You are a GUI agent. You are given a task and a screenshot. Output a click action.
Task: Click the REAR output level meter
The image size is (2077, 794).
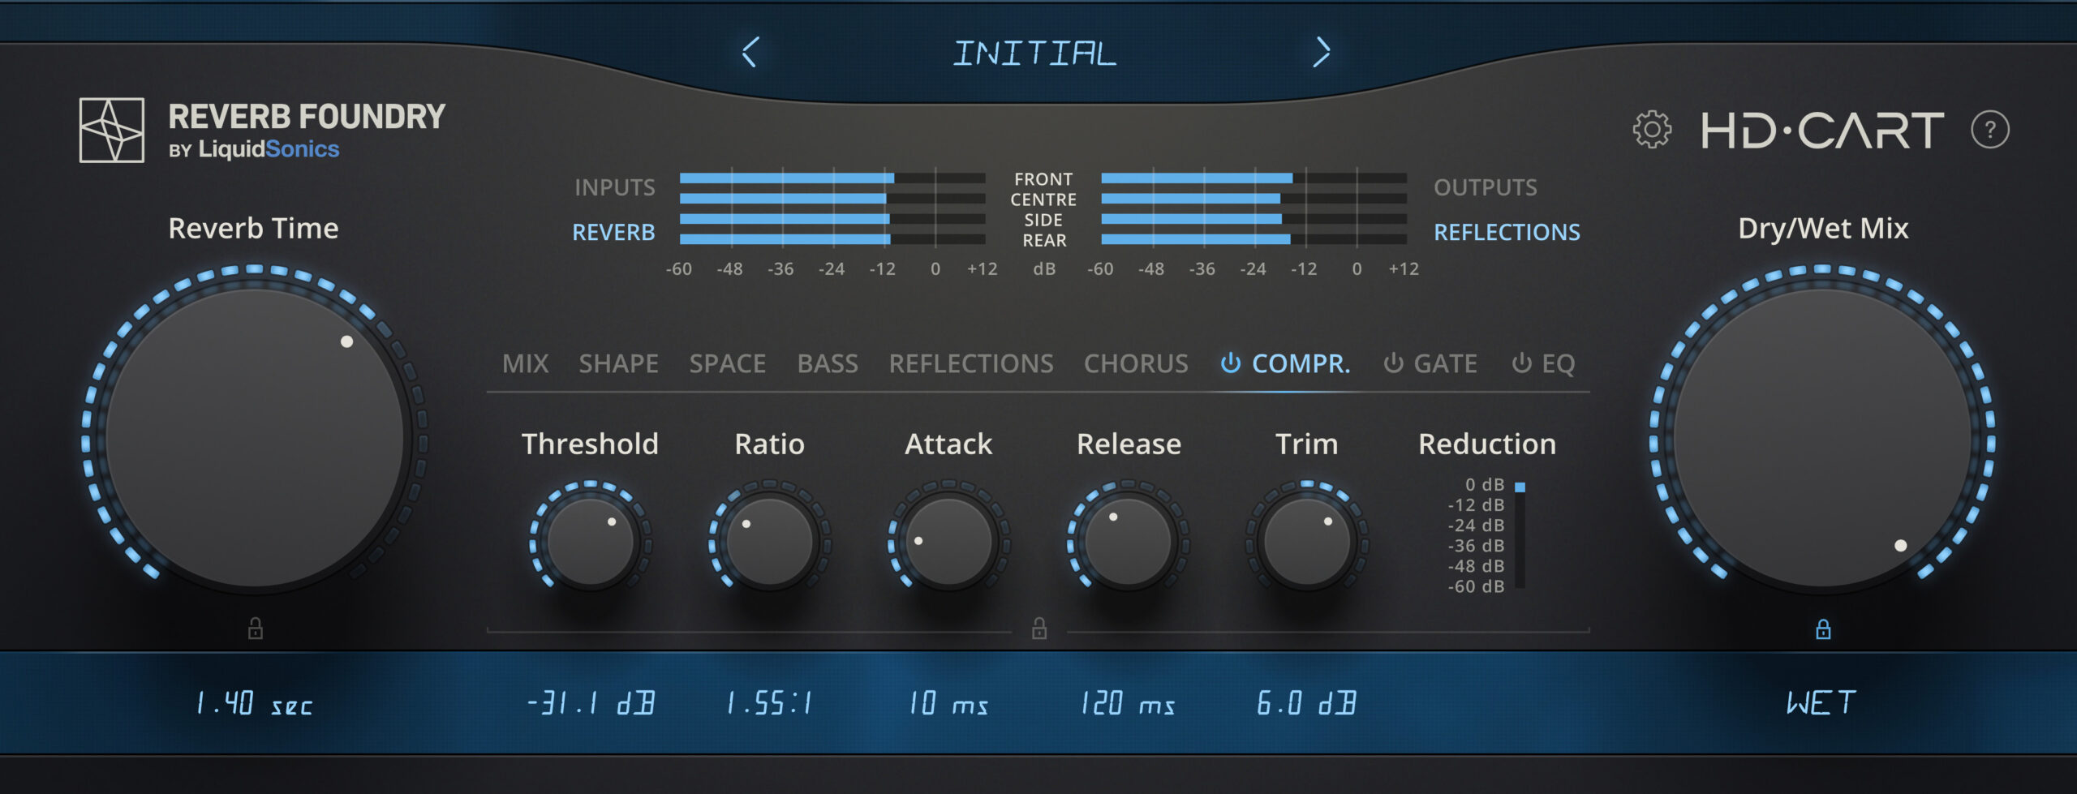point(1254,239)
